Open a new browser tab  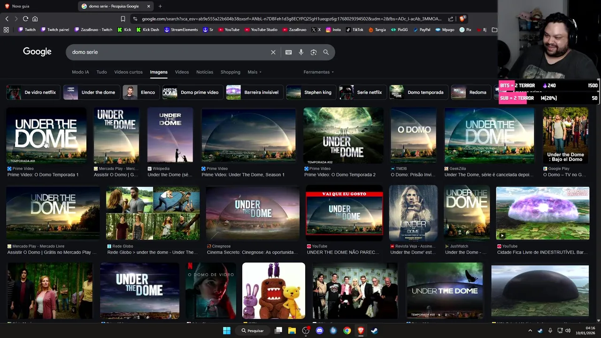[160, 6]
